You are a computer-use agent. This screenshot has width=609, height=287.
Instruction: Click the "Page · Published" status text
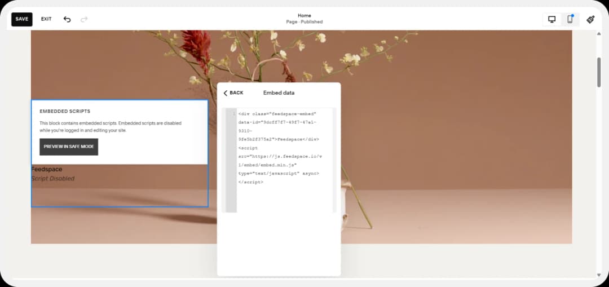(x=304, y=22)
